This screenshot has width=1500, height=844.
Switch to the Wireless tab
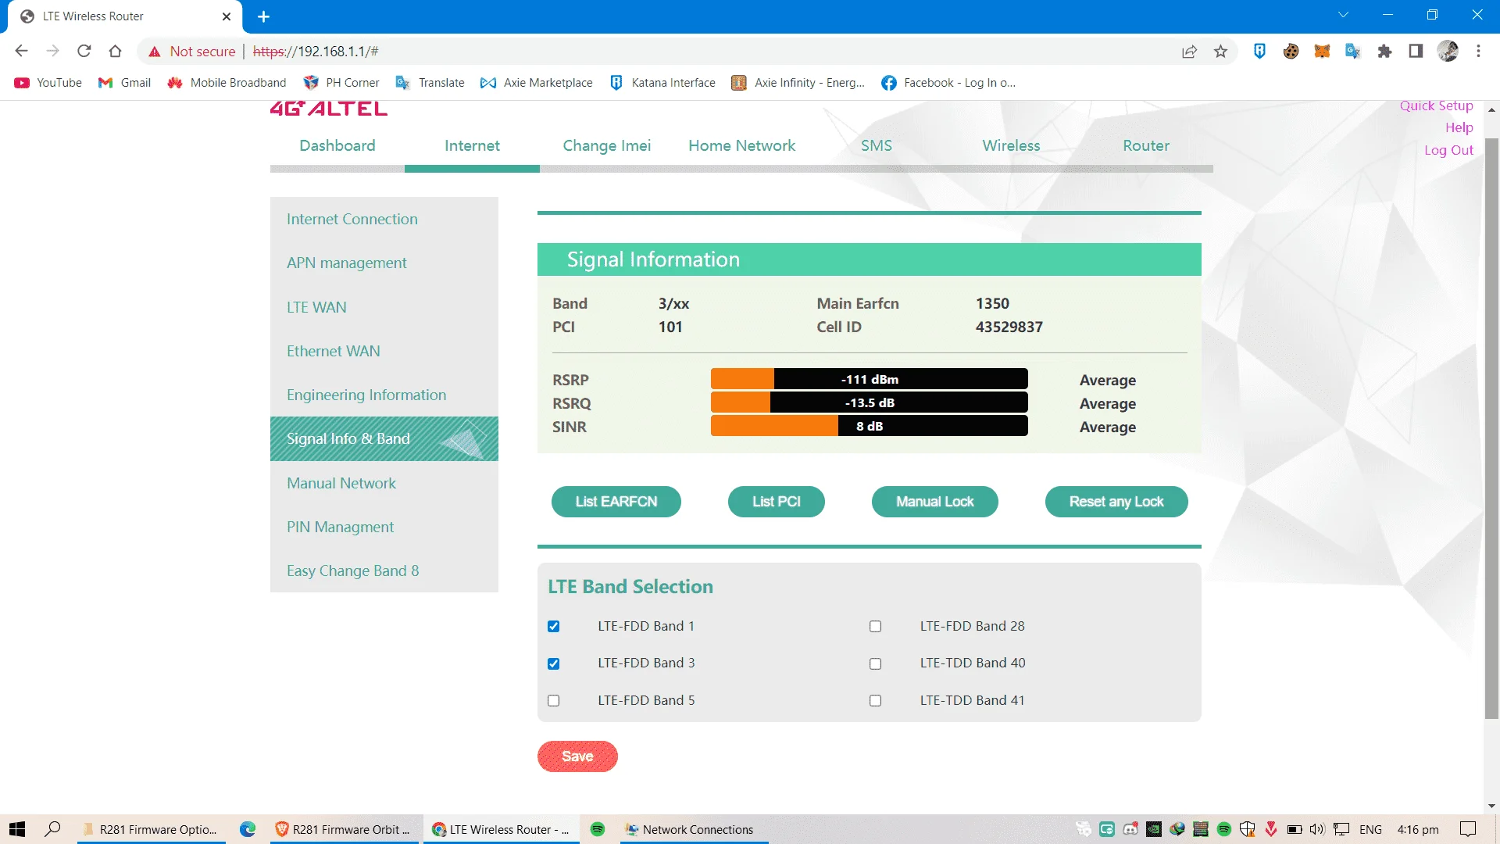click(1011, 145)
